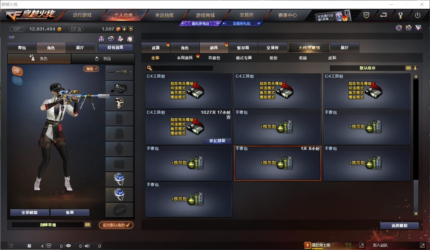
Task: Toggle the 角色 checkmark pill on preview
Action: [x=91, y=69]
